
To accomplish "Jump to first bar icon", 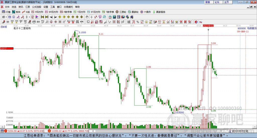I will (x=42, y=17).
